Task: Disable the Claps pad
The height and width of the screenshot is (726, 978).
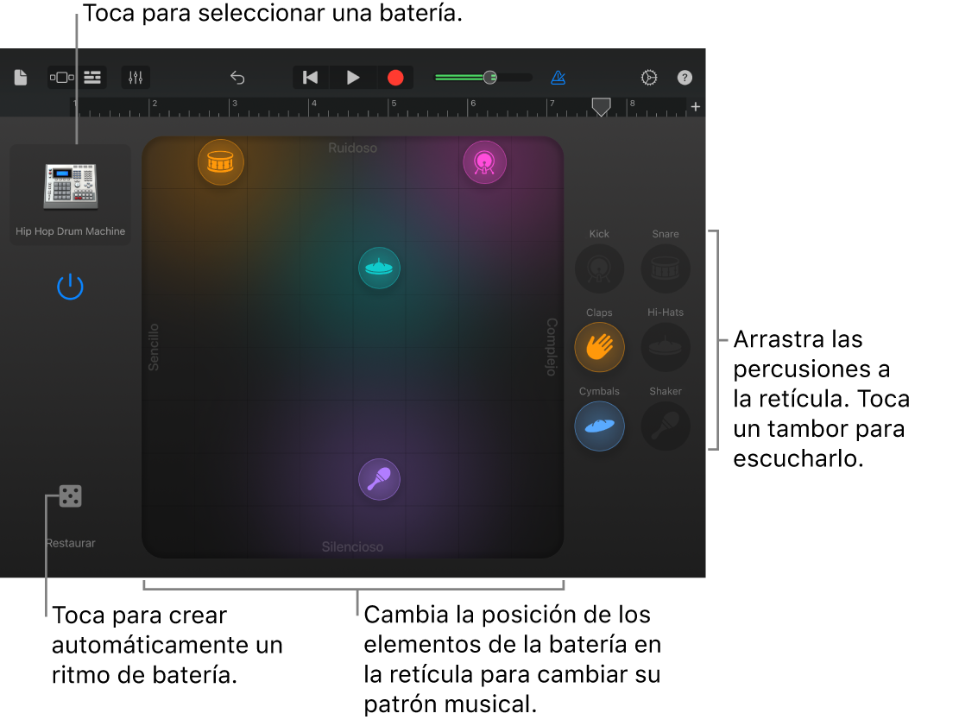Action: (599, 347)
